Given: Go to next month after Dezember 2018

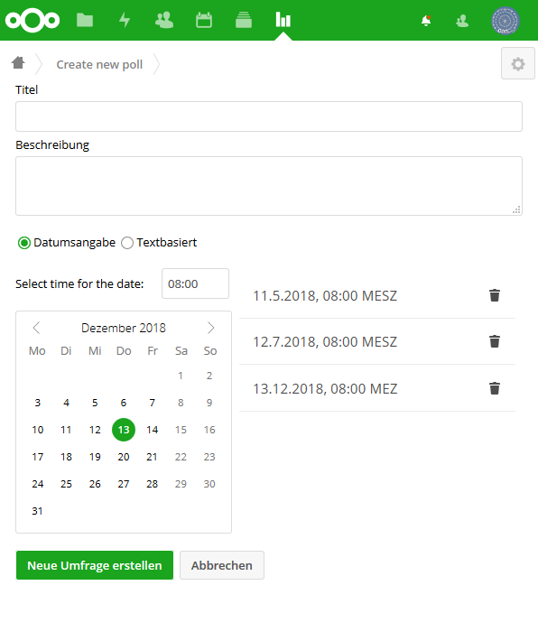Looking at the screenshot, I should pos(210,328).
